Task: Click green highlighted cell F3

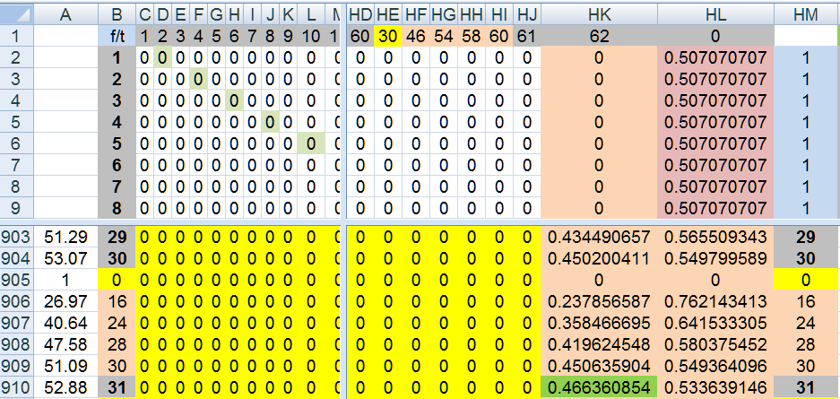Action: pos(198,79)
